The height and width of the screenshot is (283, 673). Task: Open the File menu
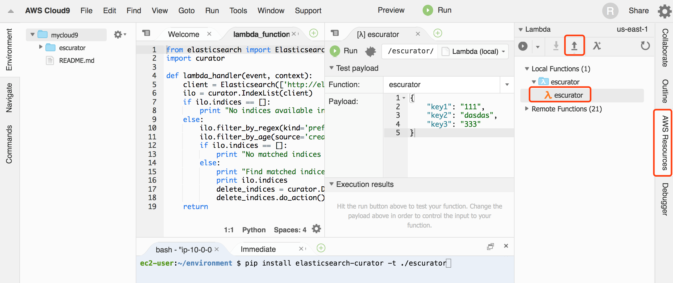click(86, 11)
